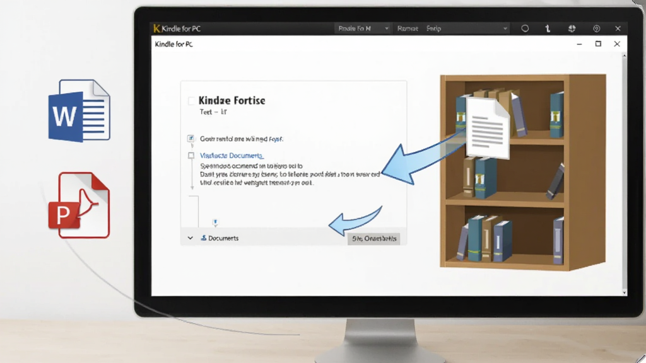646x363 pixels.
Task: Maximize the inner Kindle for PC window
Action: [x=598, y=43]
